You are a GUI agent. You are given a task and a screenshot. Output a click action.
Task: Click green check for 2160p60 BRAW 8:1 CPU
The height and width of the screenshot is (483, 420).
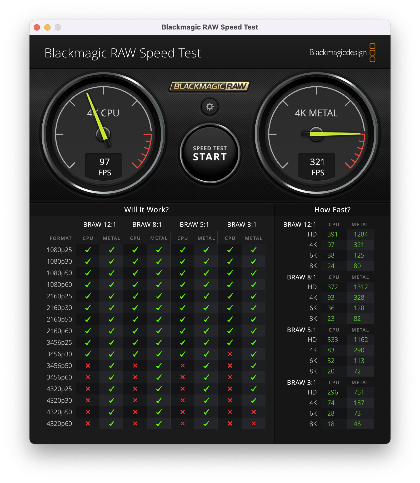pyautogui.click(x=135, y=331)
